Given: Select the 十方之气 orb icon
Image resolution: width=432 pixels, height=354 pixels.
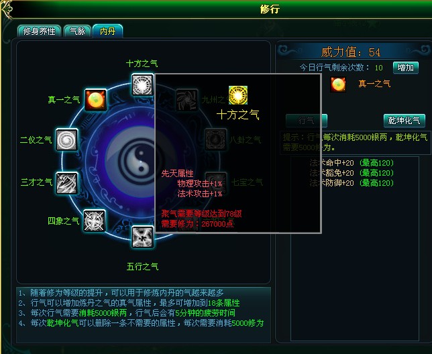Looking at the screenshot, I should [142, 84].
